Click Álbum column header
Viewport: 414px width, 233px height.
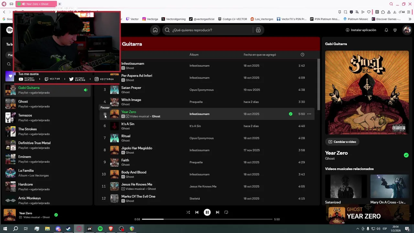194,55
